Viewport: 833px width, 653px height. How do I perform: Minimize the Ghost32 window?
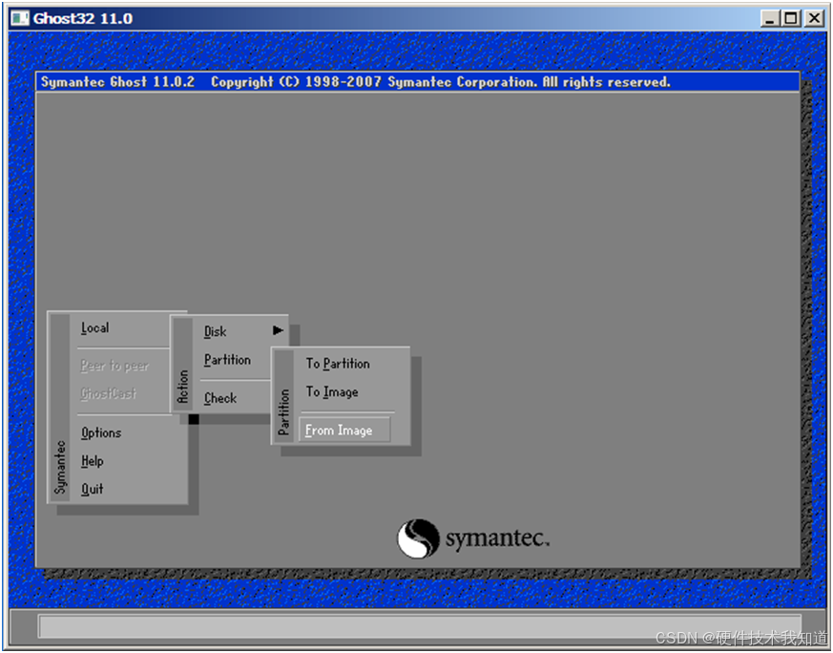pos(770,18)
